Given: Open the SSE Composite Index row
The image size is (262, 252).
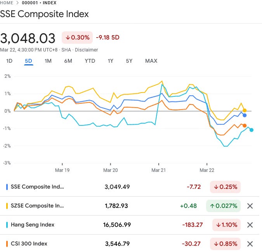Looking at the screenshot, I should pos(130,187).
